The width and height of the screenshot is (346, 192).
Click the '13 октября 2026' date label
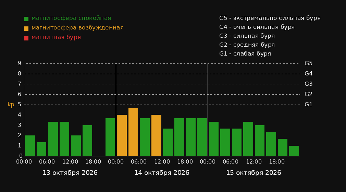pyautogui.click(x=70, y=173)
